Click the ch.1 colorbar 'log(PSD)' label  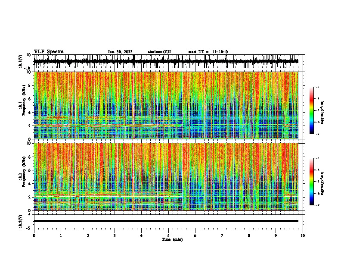[x=322, y=112]
